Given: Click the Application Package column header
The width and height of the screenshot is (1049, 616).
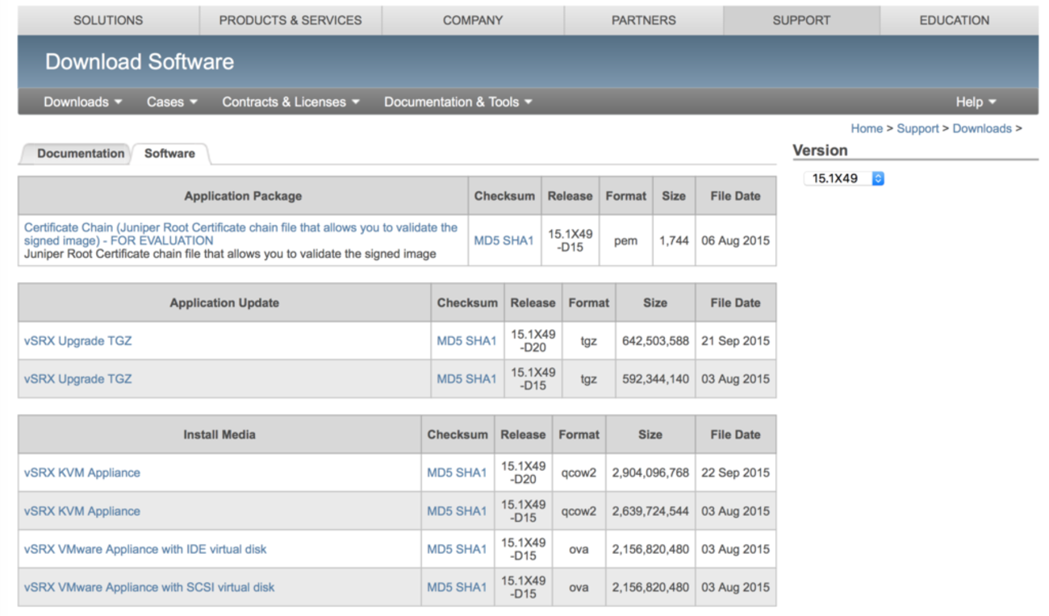Looking at the screenshot, I should [x=243, y=196].
